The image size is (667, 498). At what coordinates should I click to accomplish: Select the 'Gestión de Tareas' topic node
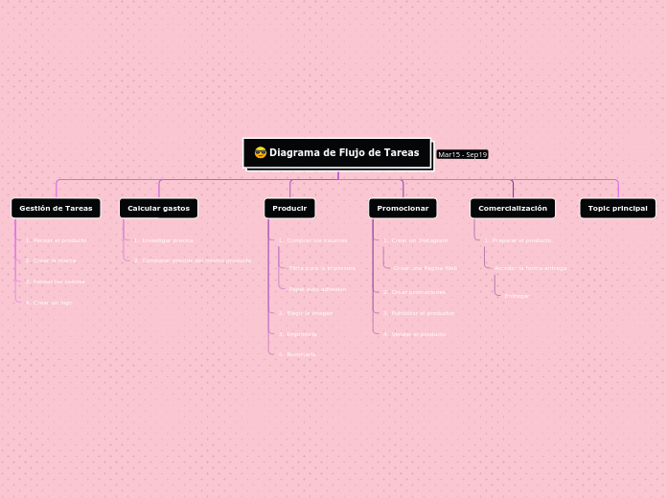[56, 208]
